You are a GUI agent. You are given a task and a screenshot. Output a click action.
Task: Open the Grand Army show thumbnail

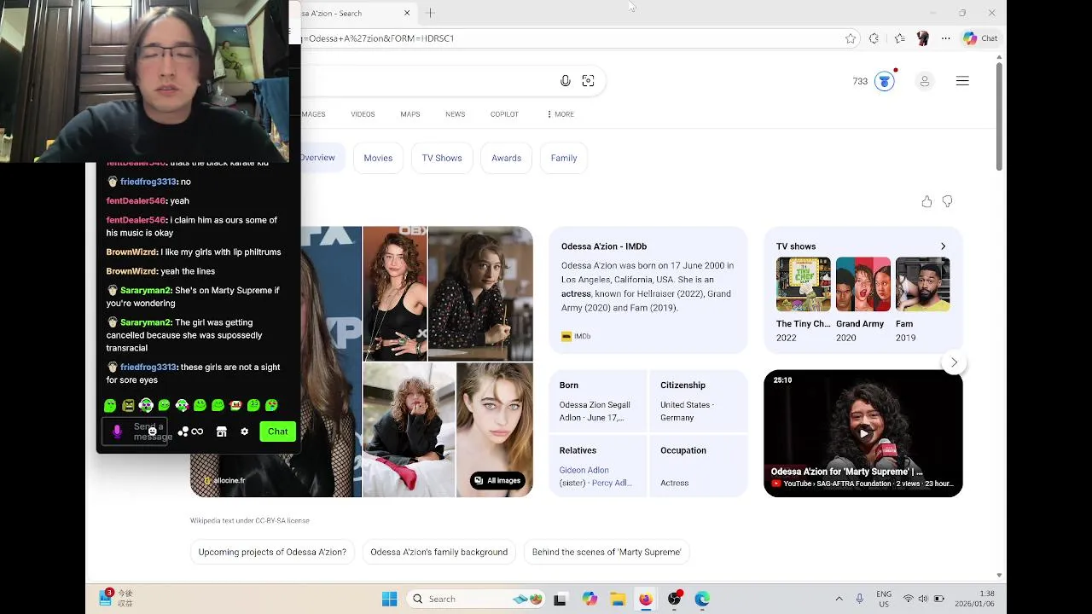pos(863,284)
